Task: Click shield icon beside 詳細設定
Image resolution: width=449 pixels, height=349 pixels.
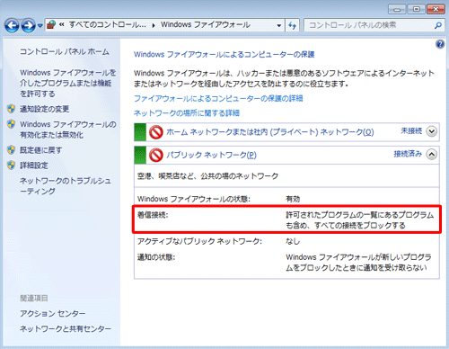Action: point(12,165)
